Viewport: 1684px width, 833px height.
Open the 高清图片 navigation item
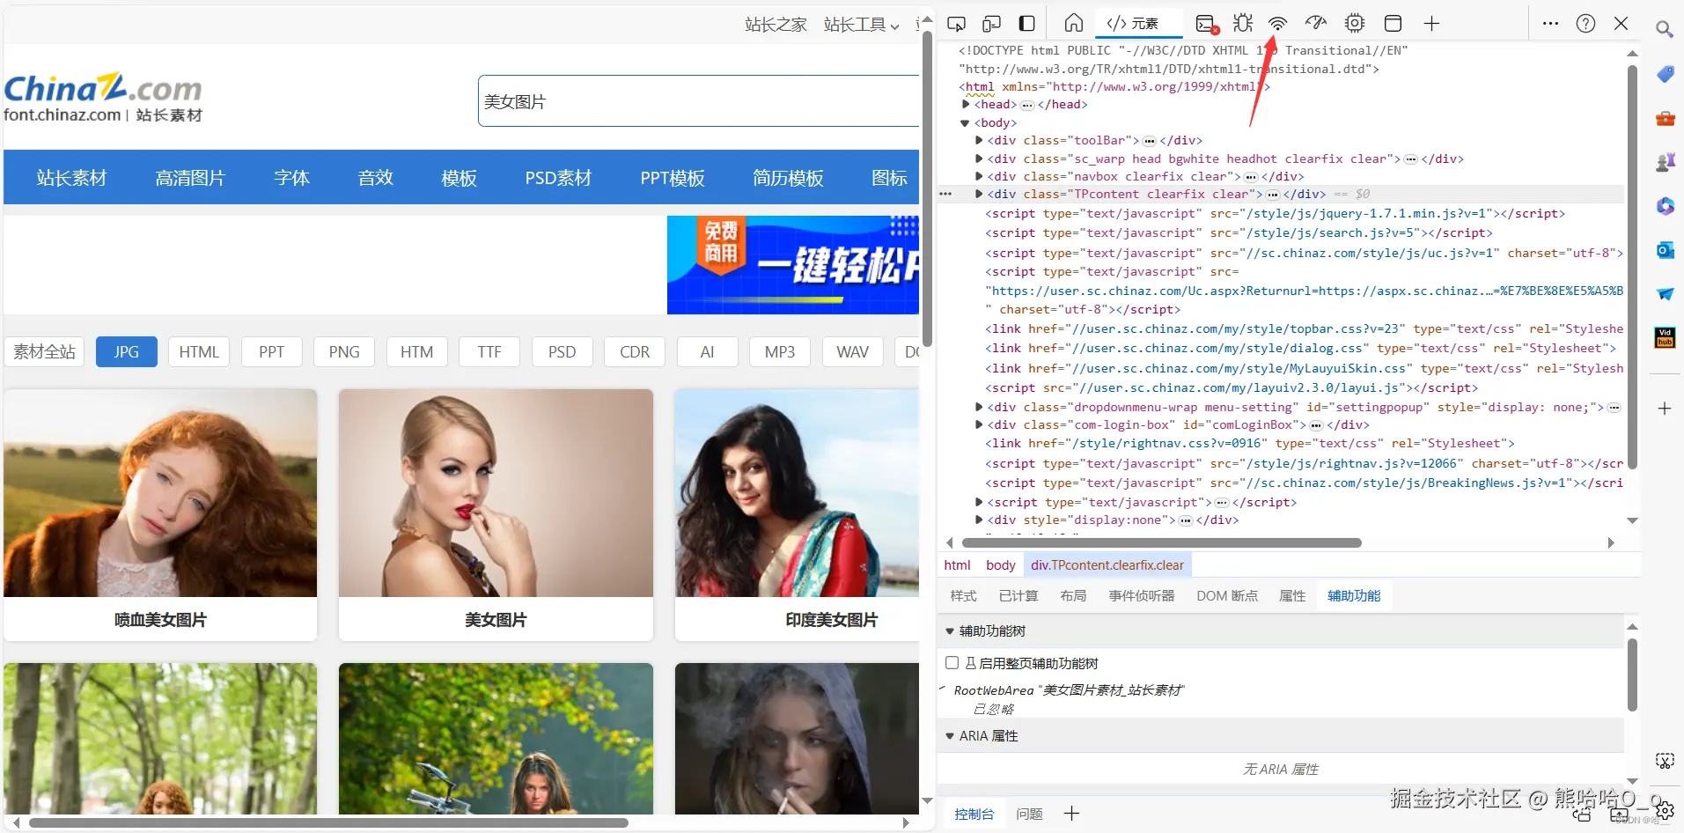click(190, 178)
